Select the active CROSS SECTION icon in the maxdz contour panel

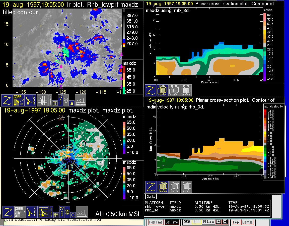[162, 90]
